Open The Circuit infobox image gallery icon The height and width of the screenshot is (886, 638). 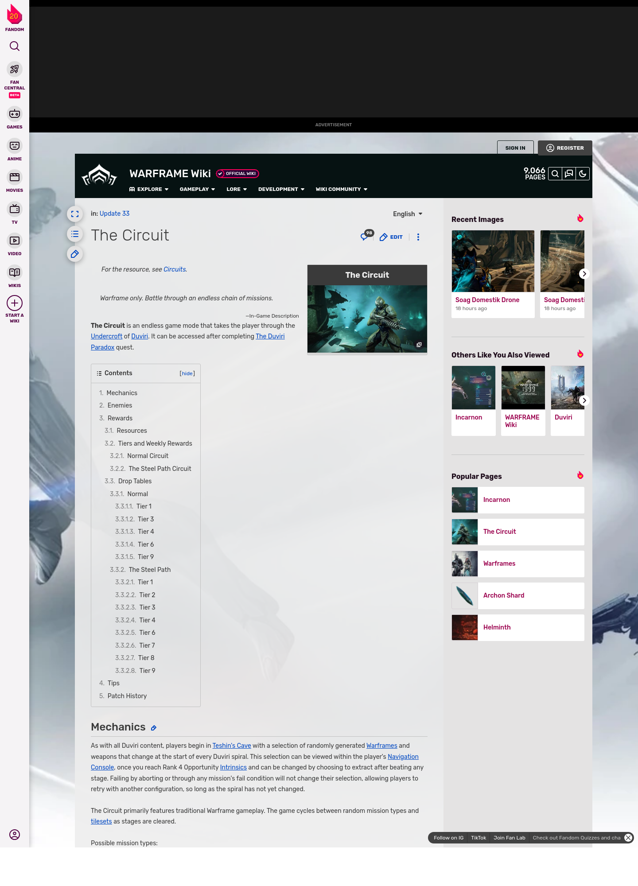[419, 345]
